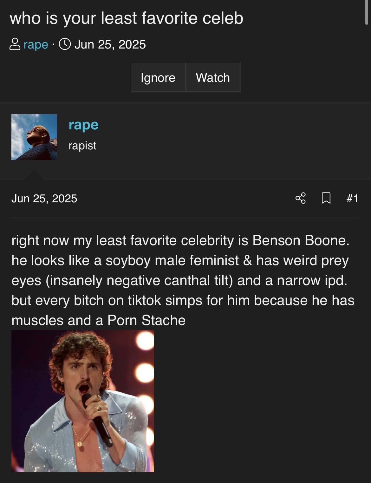Viewport: 371px width, 483px height.
Task: Open thread author's username link in header
Action: 36,44
